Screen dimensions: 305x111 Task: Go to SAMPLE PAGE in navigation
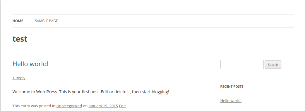click(x=46, y=21)
